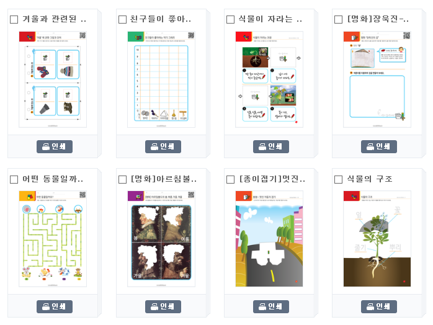
Task: Click 인쇄 below the plant structure worksheet
Action: 379,306
